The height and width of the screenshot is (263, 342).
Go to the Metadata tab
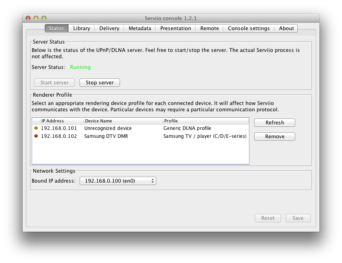click(x=140, y=29)
